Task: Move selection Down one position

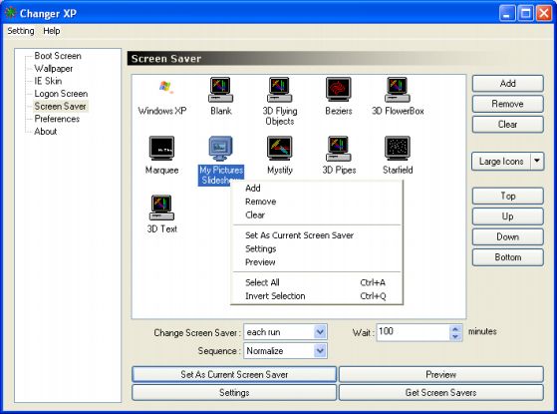Action: (507, 236)
